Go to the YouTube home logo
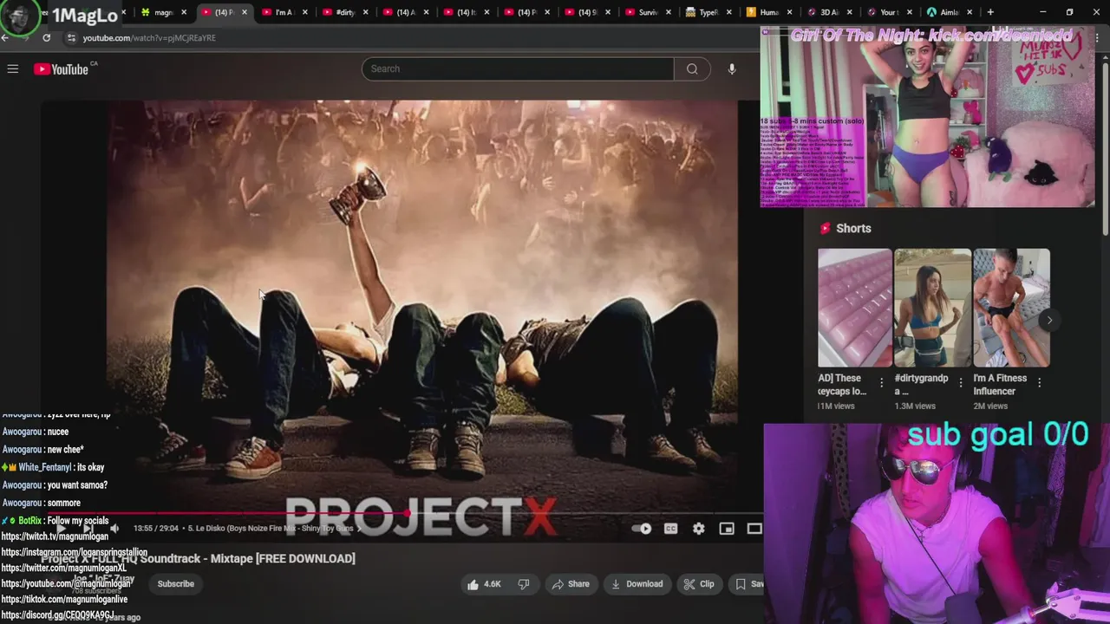Screen dimensions: 1110x624 pyautogui.click(x=62, y=69)
